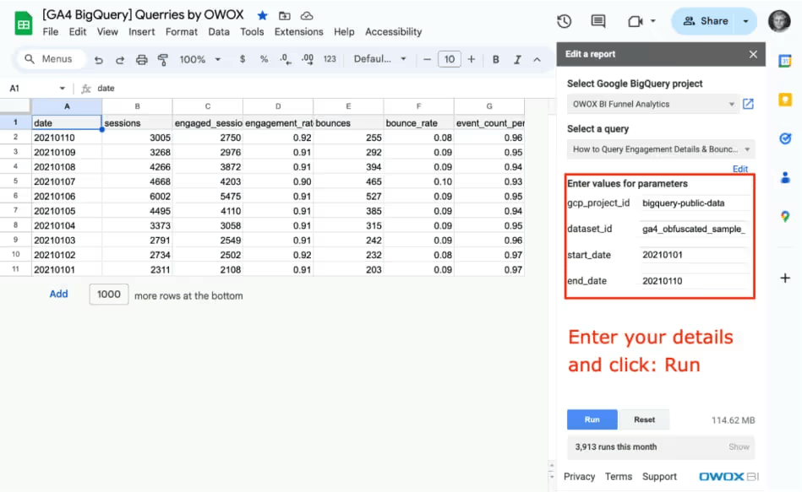Screen dimensions: 802x492
Task: Open the account profile avatar
Action: (x=779, y=21)
